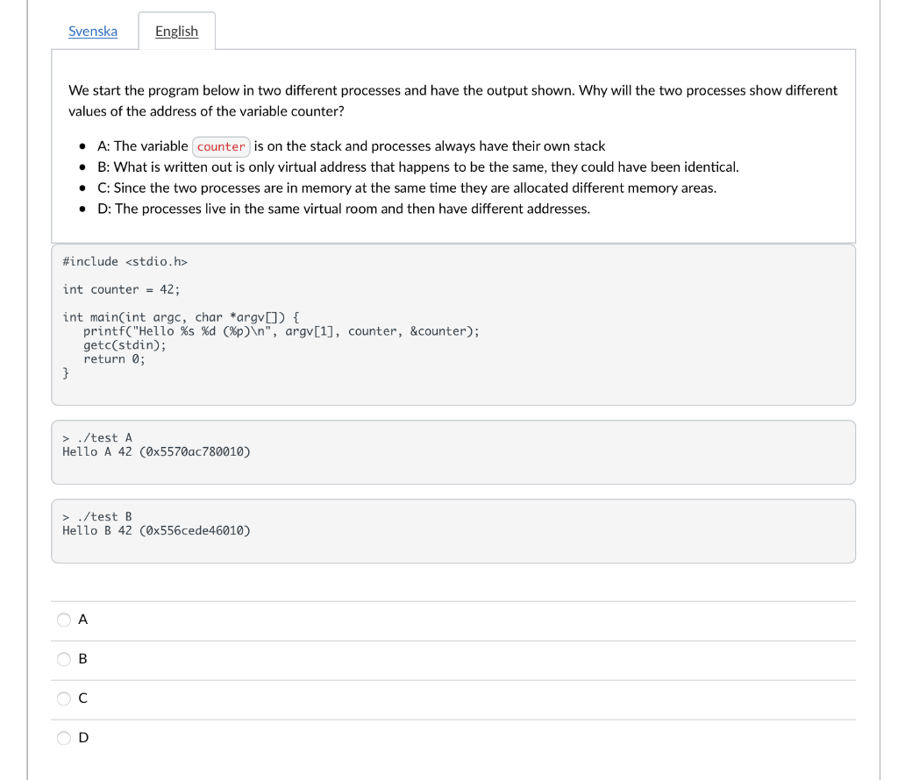Click the getc(stdin) line in code
898x780 pixels.
(125, 345)
